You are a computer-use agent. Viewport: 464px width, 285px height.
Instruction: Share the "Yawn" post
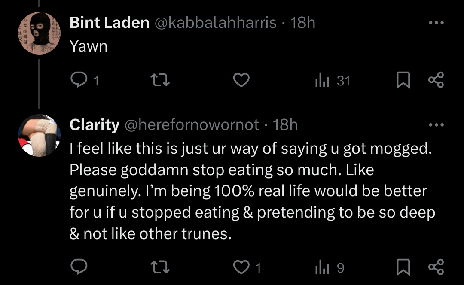[x=436, y=80]
